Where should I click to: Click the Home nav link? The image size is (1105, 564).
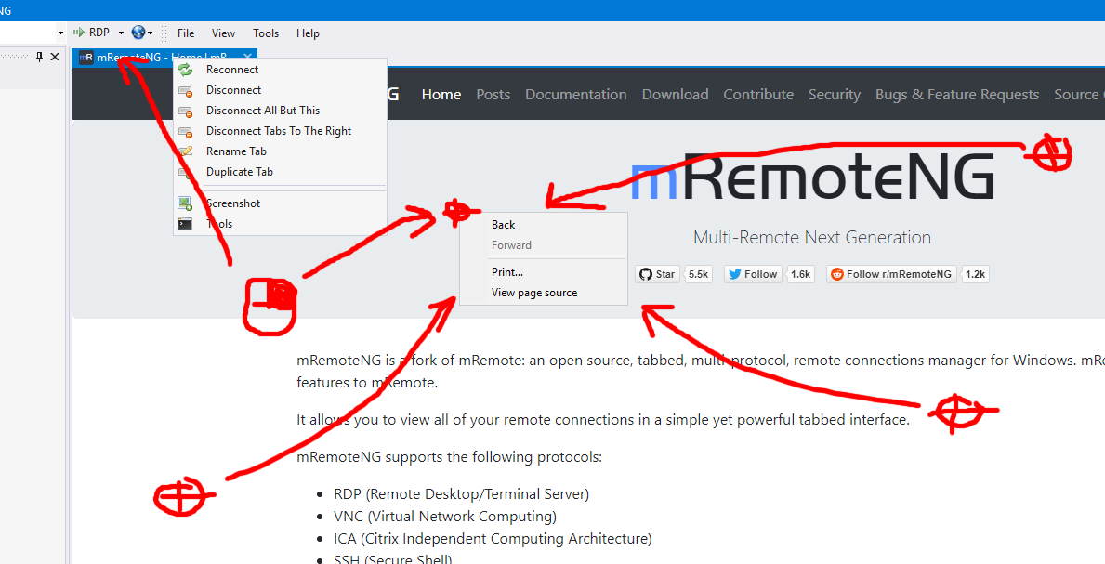tap(441, 95)
